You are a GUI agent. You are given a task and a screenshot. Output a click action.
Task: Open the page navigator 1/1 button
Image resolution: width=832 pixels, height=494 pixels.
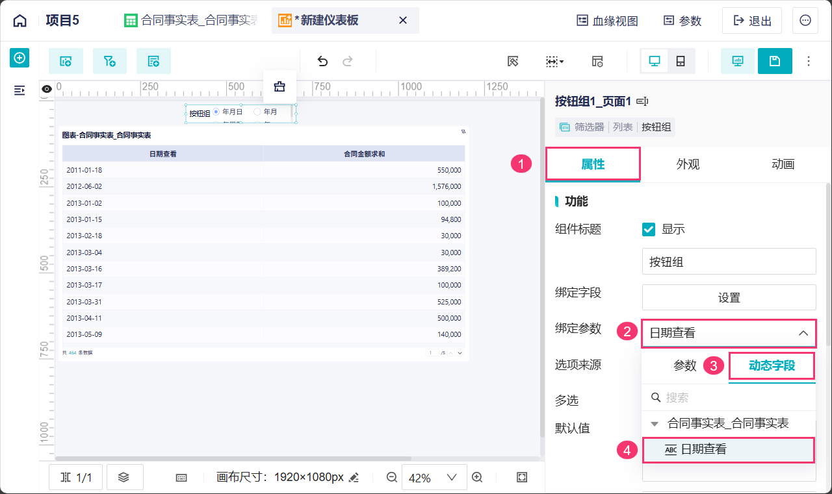(75, 478)
